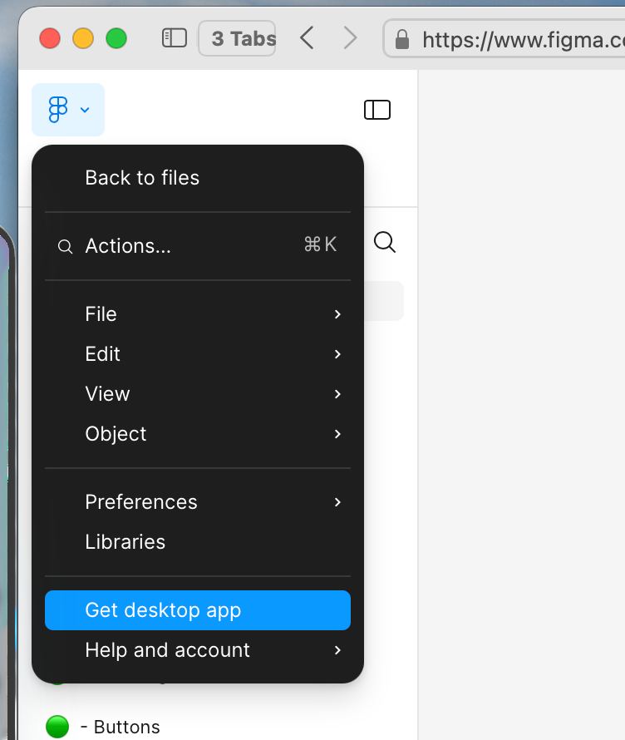
Task: Click the Figma logo main menu button
Action: click(67, 110)
